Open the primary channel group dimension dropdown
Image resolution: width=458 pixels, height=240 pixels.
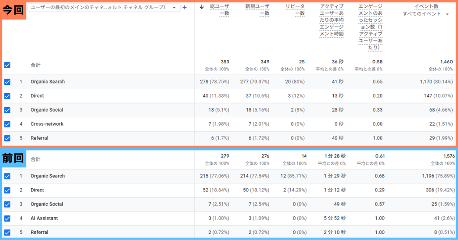[103, 7]
